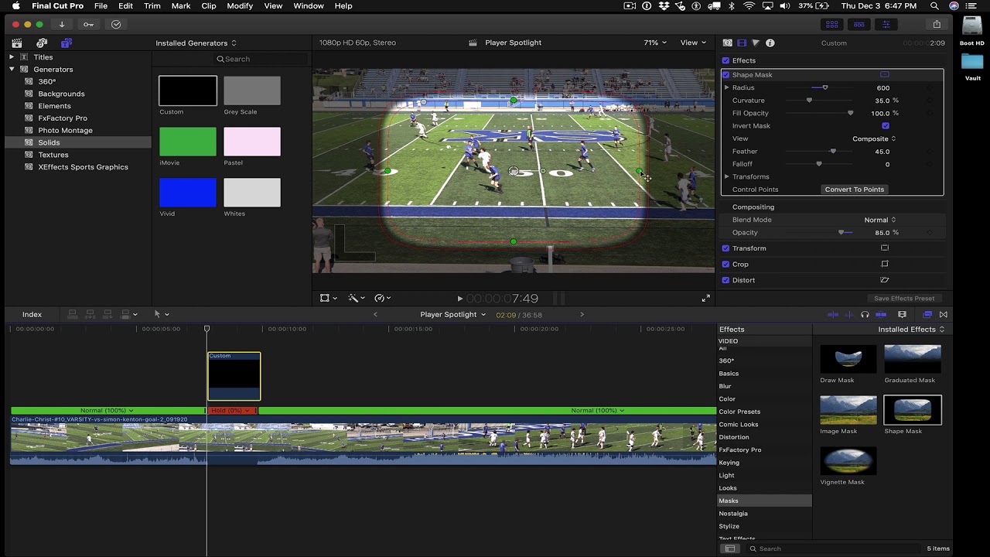
Task: Click the Distort onscreen control icon
Action: tap(885, 280)
